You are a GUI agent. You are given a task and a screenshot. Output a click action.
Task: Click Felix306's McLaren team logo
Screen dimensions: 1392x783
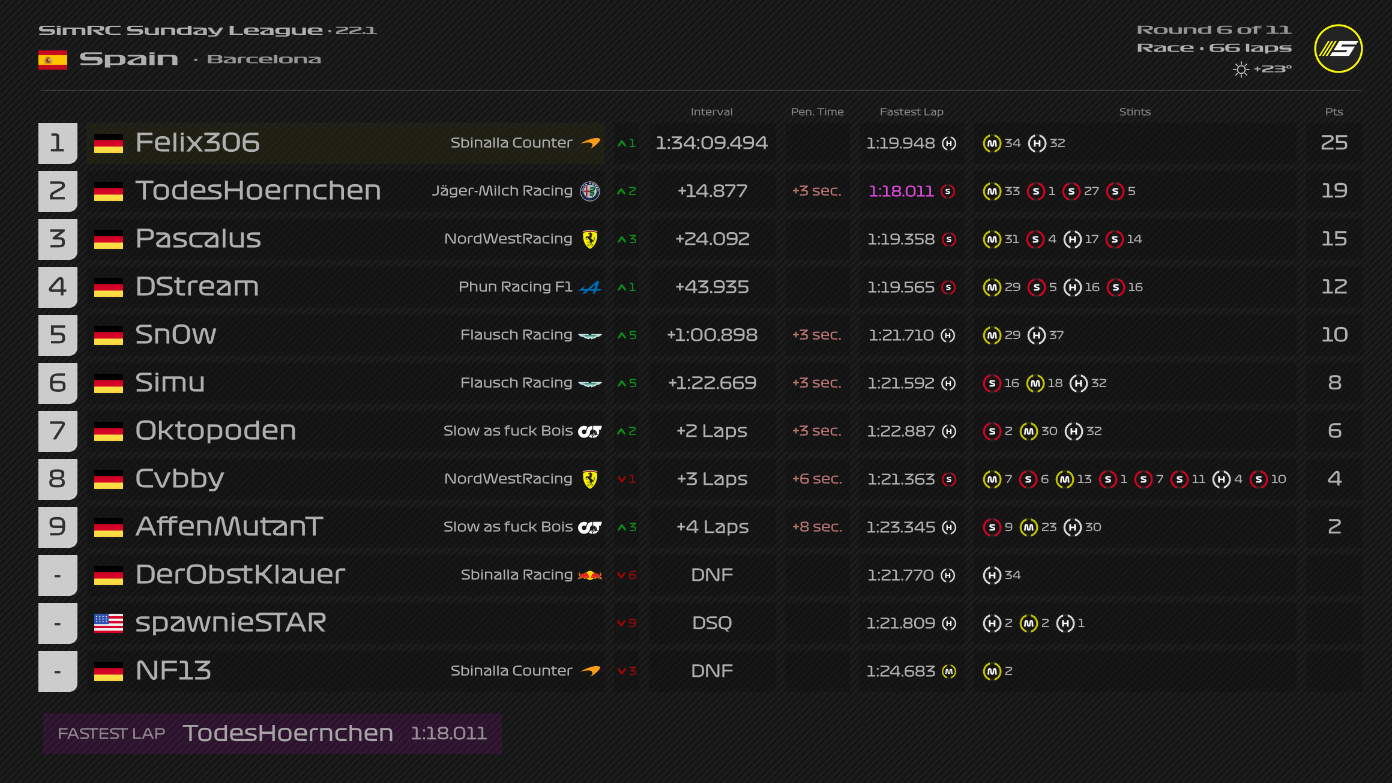pyautogui.click(x=591, y=143)
